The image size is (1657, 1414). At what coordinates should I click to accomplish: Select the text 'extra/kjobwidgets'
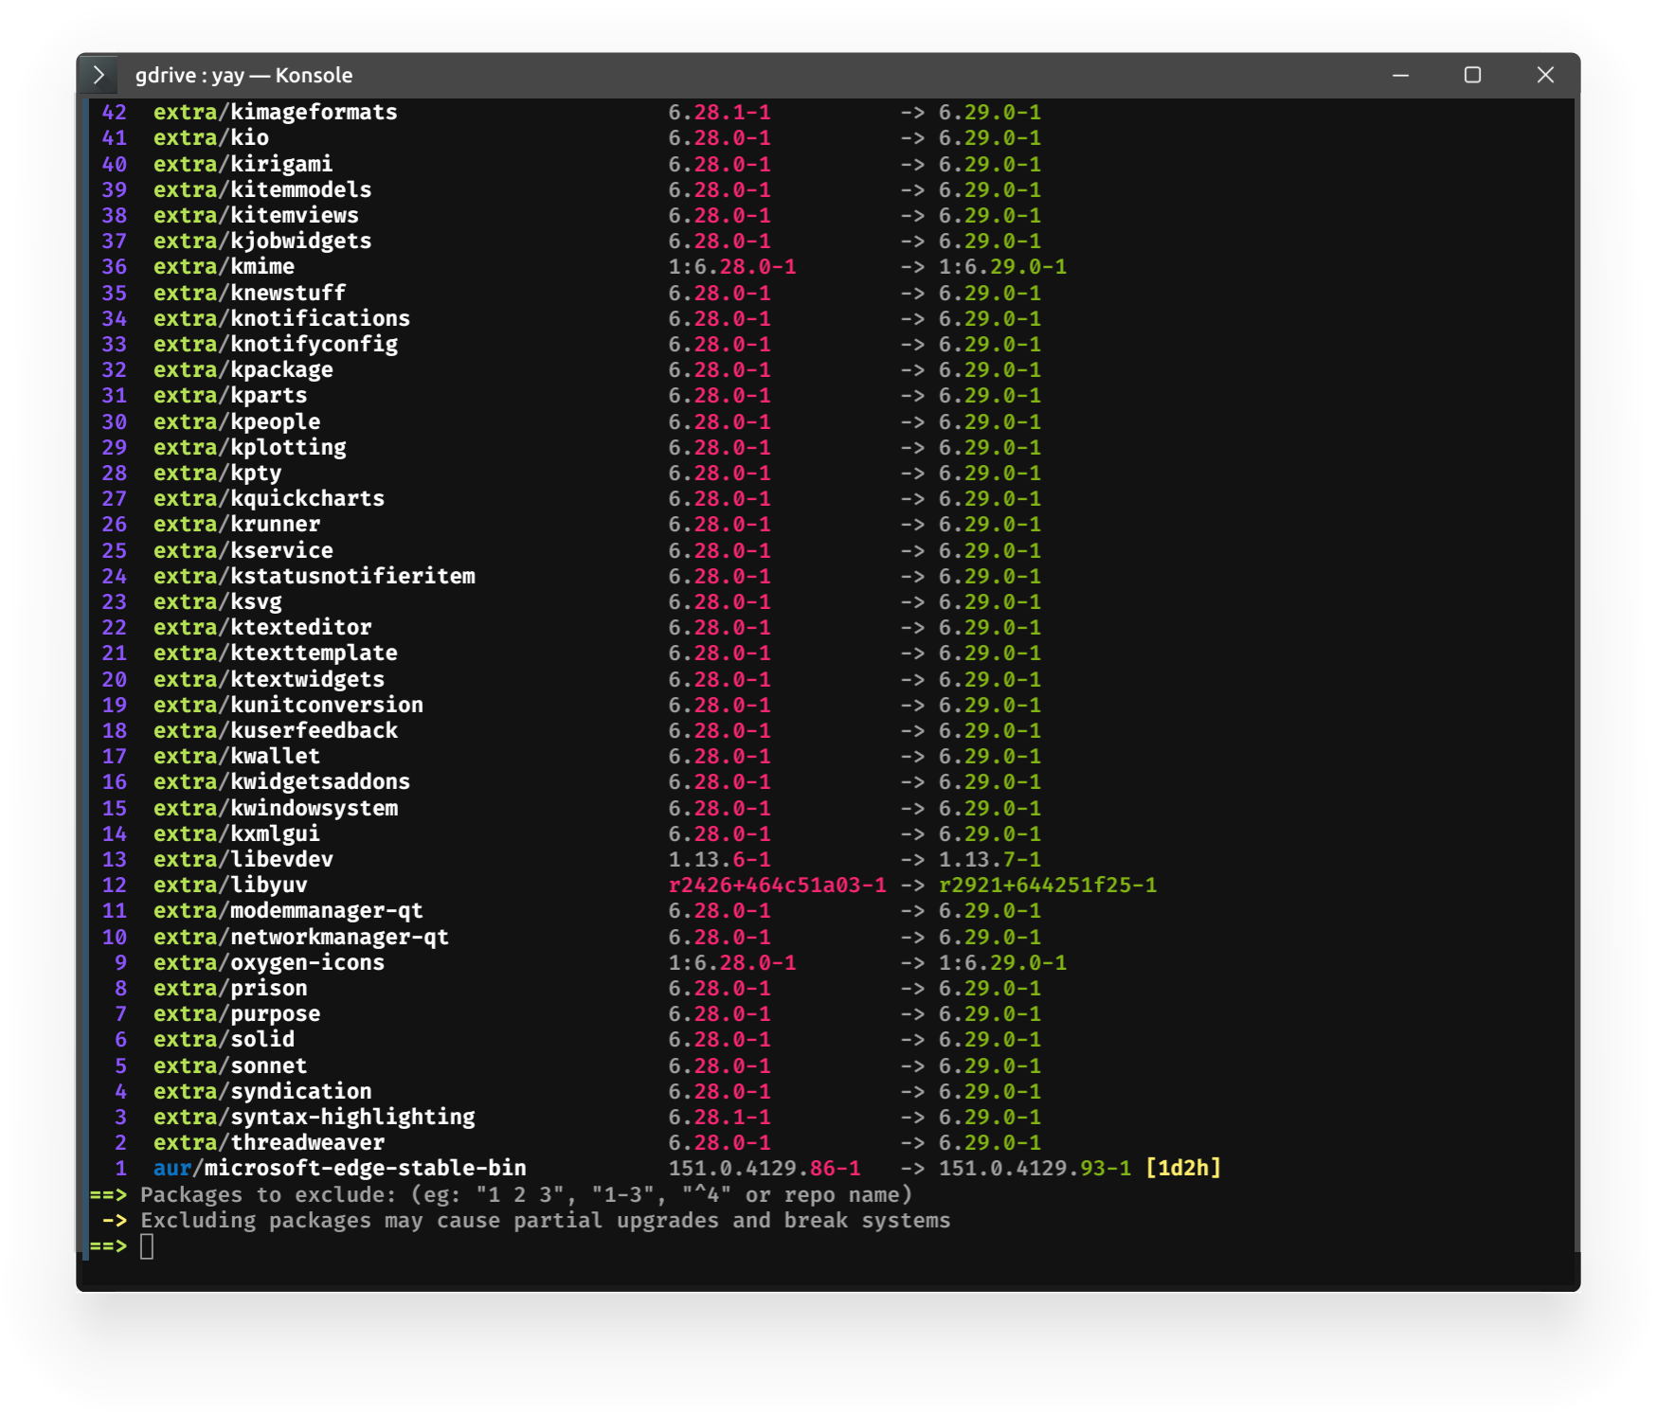[x=262, y=242]
